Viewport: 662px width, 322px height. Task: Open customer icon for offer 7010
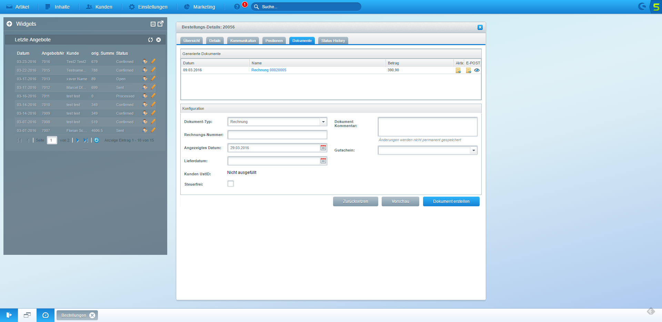(x=145, y=105)
